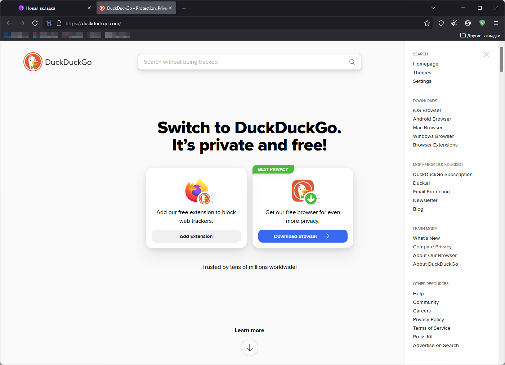Click the address bar showing duckduckgo.com
This screenshot has width=505, height=365.
coord(238,23)
